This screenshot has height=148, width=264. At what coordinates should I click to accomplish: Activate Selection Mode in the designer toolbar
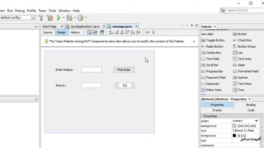click(89, 32)
